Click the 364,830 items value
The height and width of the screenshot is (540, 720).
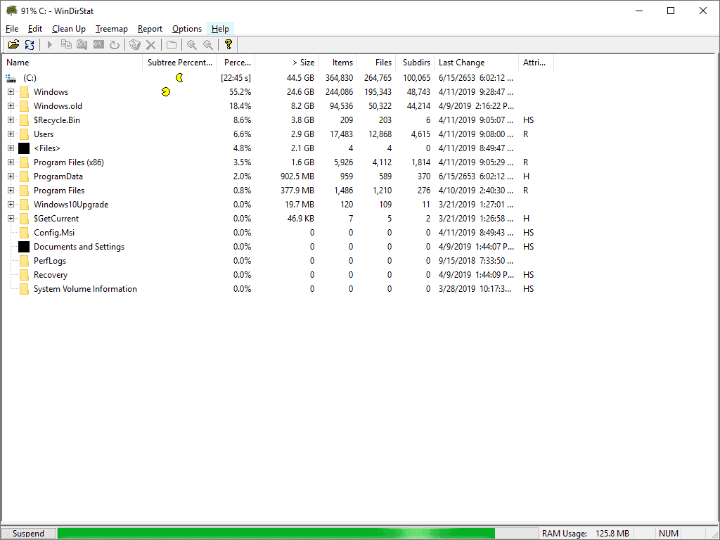click(340, 77)
